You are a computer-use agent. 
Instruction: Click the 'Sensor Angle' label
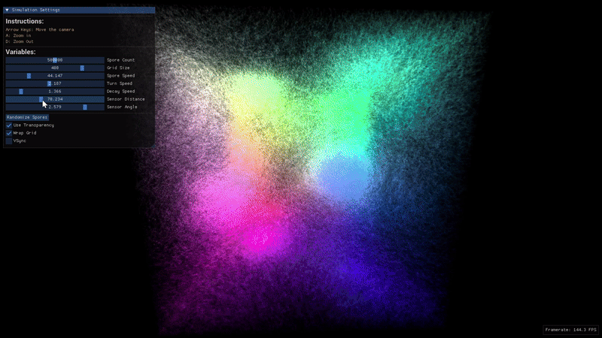click(122, 107)
